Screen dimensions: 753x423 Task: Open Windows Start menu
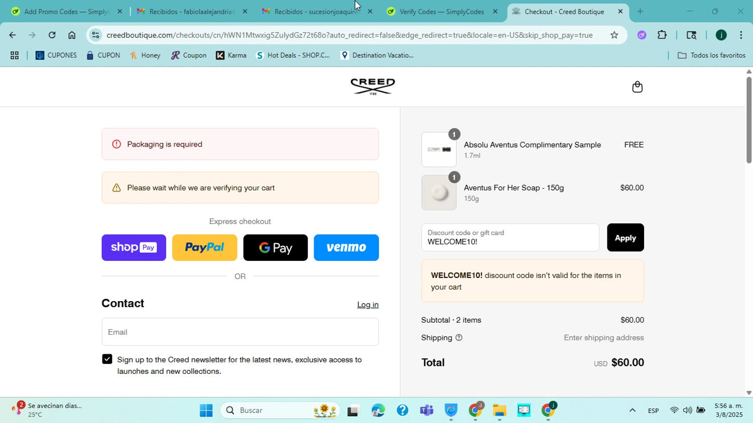(206, 410)
